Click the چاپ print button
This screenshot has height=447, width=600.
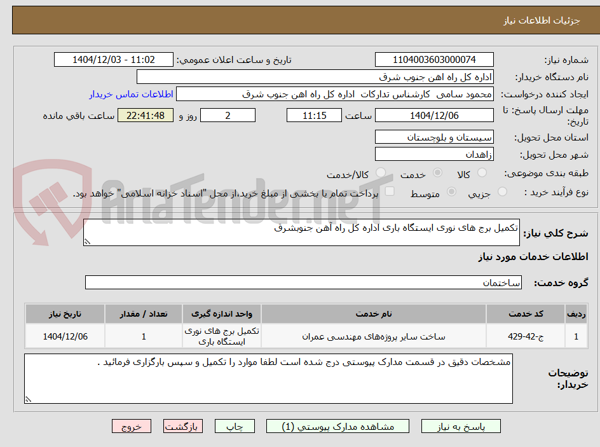tap(235, 426)
